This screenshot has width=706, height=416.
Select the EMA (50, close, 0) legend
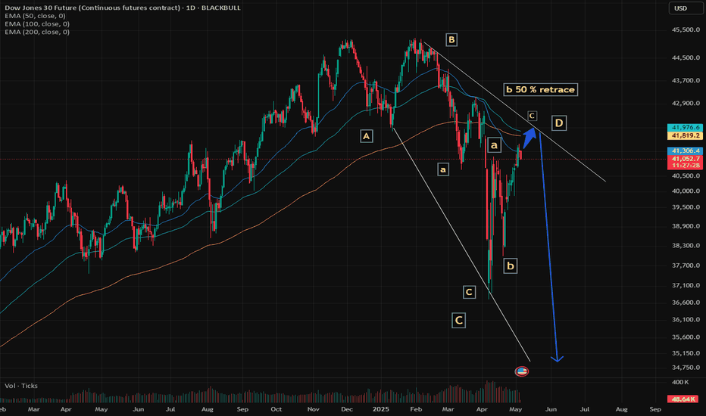(x=35, y=16)
